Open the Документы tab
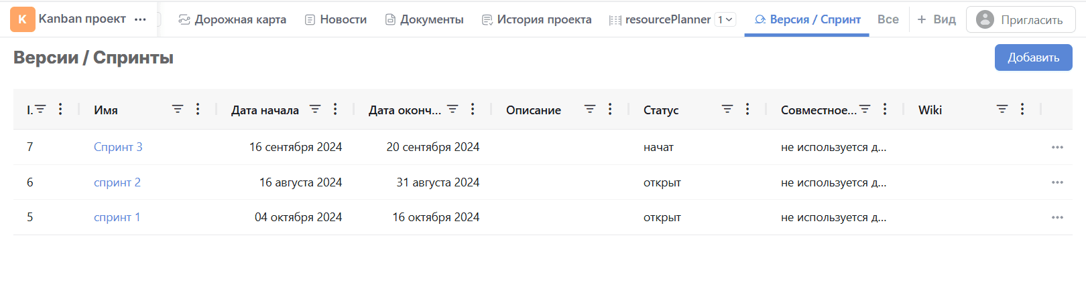The width and height of the screenshot is (1086, 288). [x=424, y=20]
